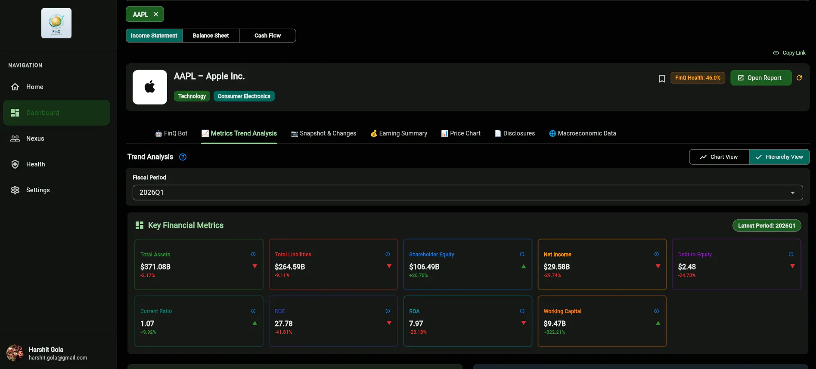Viewport: 816px width, 369px height.
Task: Click the $29.58B Net Income value
Action: [557, 267]
